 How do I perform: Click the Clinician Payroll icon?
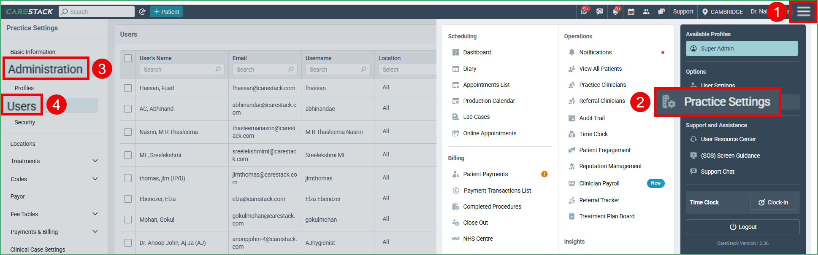pyautogui.click(x=572, y=183)
